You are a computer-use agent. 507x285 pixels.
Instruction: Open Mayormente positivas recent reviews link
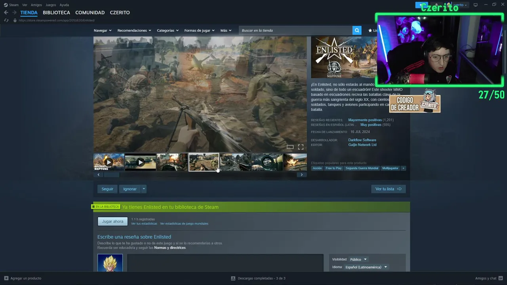click(365, 120)
